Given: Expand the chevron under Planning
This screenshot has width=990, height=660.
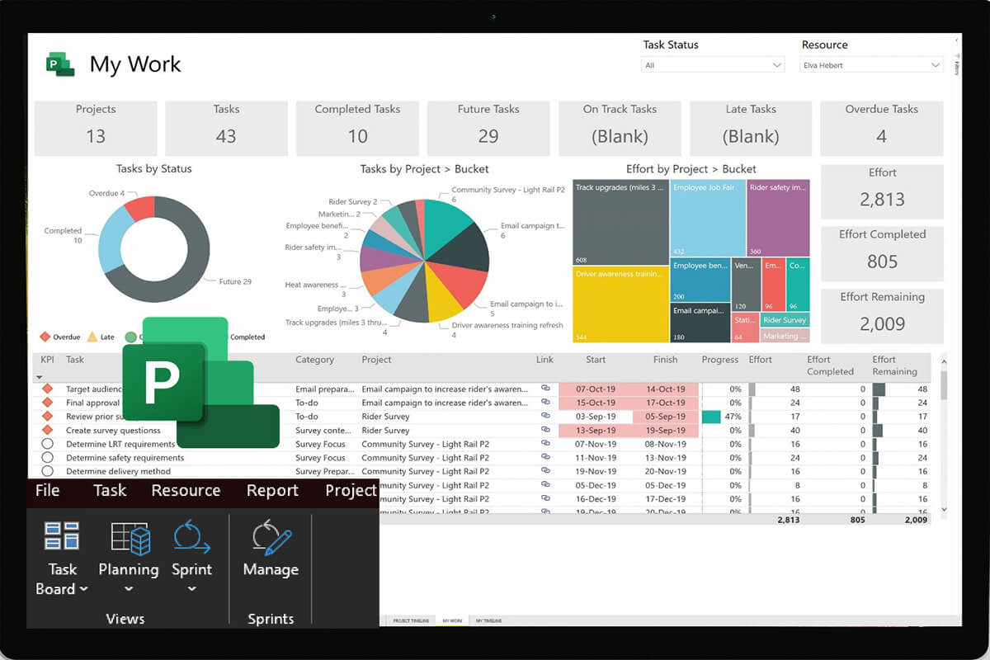Looking at the screenshot, I should [129, 589].
